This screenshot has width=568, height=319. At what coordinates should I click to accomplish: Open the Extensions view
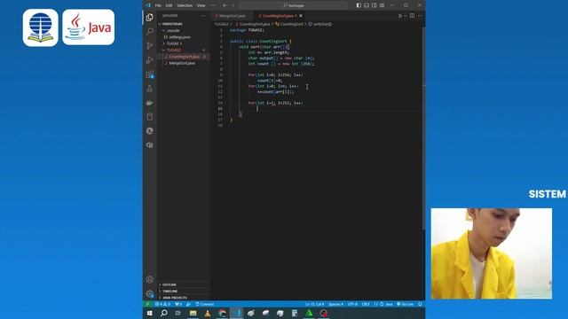[150, 74]
